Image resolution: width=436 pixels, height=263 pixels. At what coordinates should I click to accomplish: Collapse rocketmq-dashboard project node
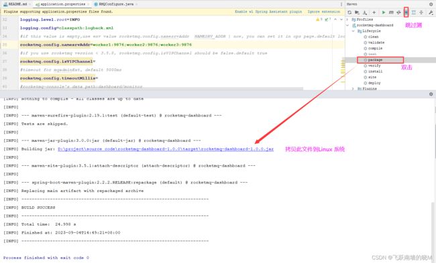(347, 25)
